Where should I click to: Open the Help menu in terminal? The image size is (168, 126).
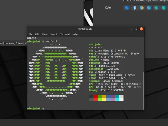[75, 34]
